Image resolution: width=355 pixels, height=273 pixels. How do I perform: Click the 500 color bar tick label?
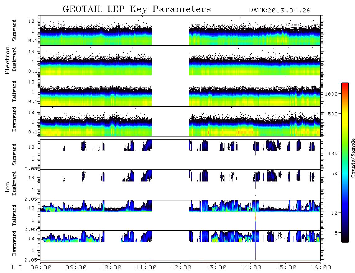tap(333, 114)
